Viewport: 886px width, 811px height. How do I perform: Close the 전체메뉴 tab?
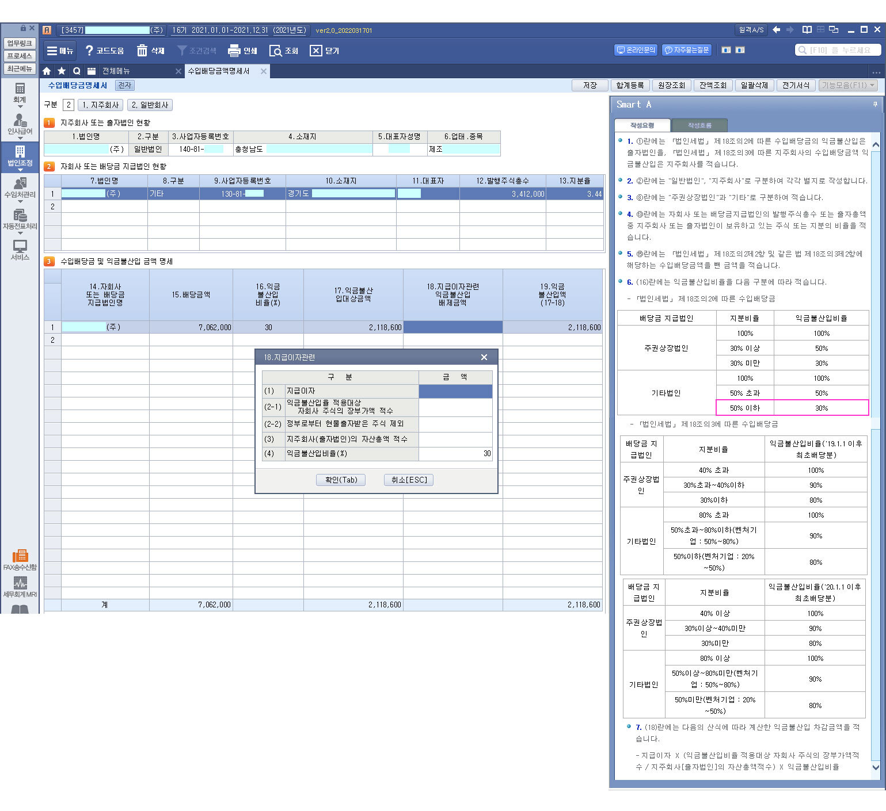coord(178,71)
